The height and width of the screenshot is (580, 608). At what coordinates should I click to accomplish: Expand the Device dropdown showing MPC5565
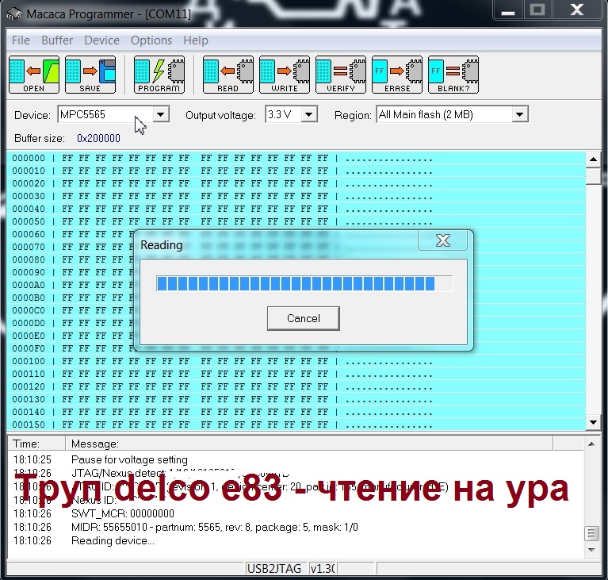161,115
